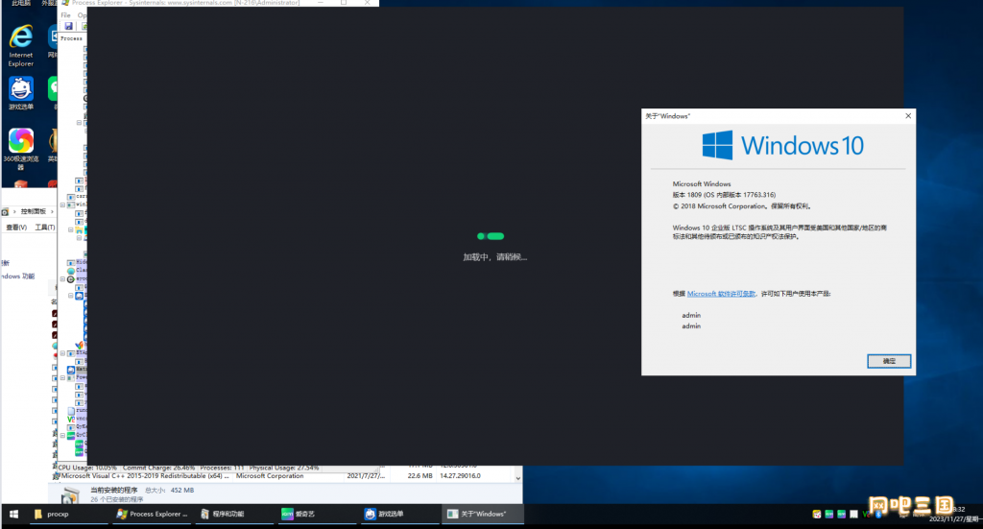Click the Physical Usage status bar entry
The width and height of the screenshot is (983, 529).
click(x=284, y=468)
